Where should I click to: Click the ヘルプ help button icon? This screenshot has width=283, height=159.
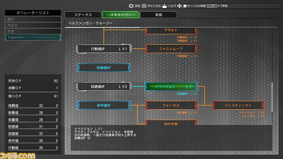164,6
